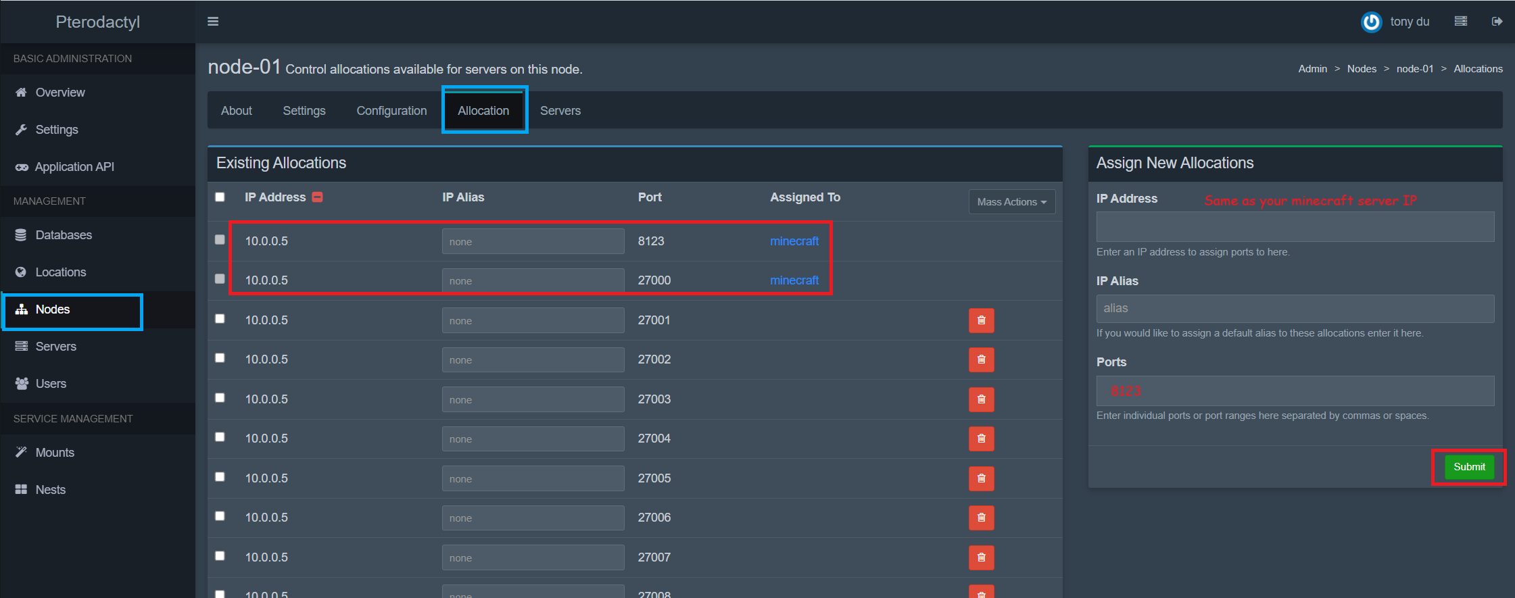Image resolution: width=1515 pixels, height=598 pixels.
Task: Go to Nodes in the breadcrumb
Action: click(1362, 69)
